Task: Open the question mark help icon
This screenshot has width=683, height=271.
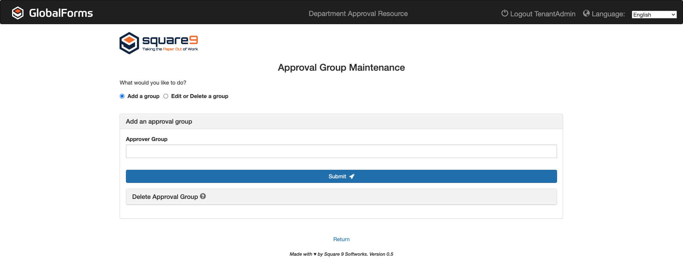Action: tap(203, 196)
